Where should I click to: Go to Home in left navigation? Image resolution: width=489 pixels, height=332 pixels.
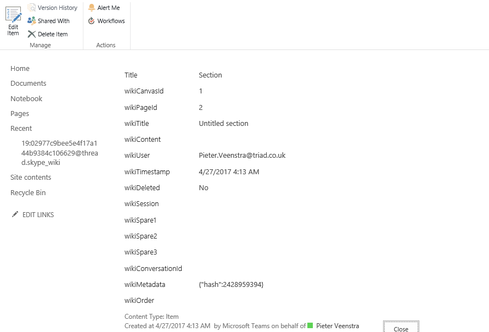(20, 68)
